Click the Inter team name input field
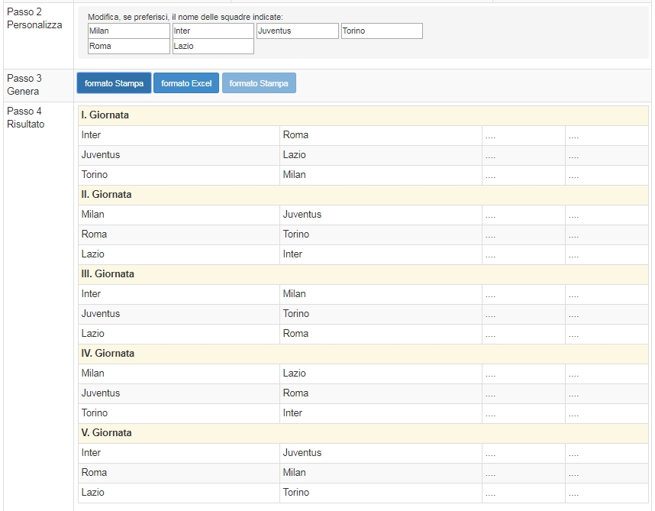 213,31
